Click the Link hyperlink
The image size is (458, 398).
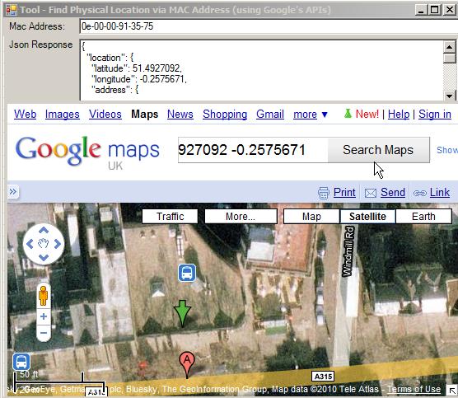(x=440, y=192)
